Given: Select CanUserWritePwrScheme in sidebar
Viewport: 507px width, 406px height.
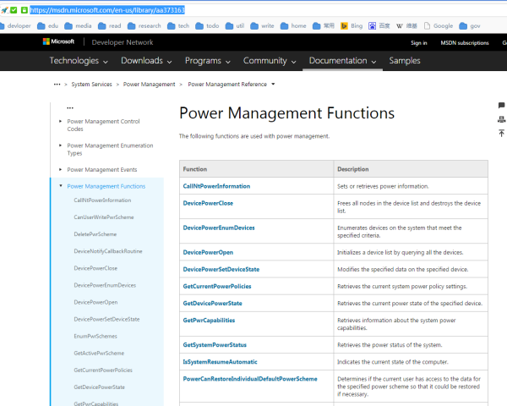Looking at the screenshot, I should coord(104,217).
